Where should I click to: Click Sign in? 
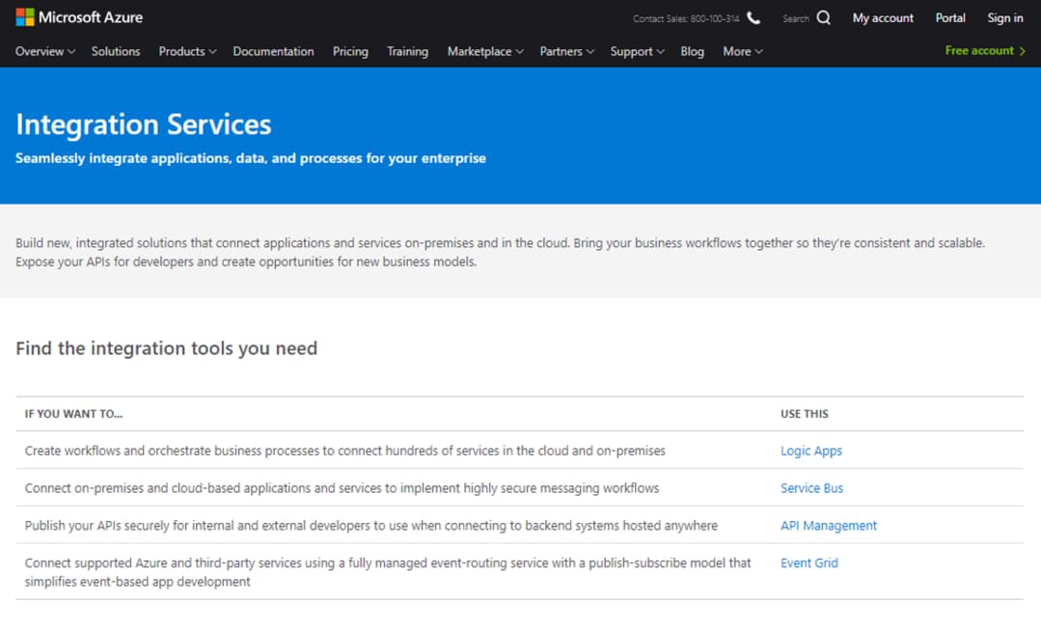pyautogui.click(x=1004, y=18)
